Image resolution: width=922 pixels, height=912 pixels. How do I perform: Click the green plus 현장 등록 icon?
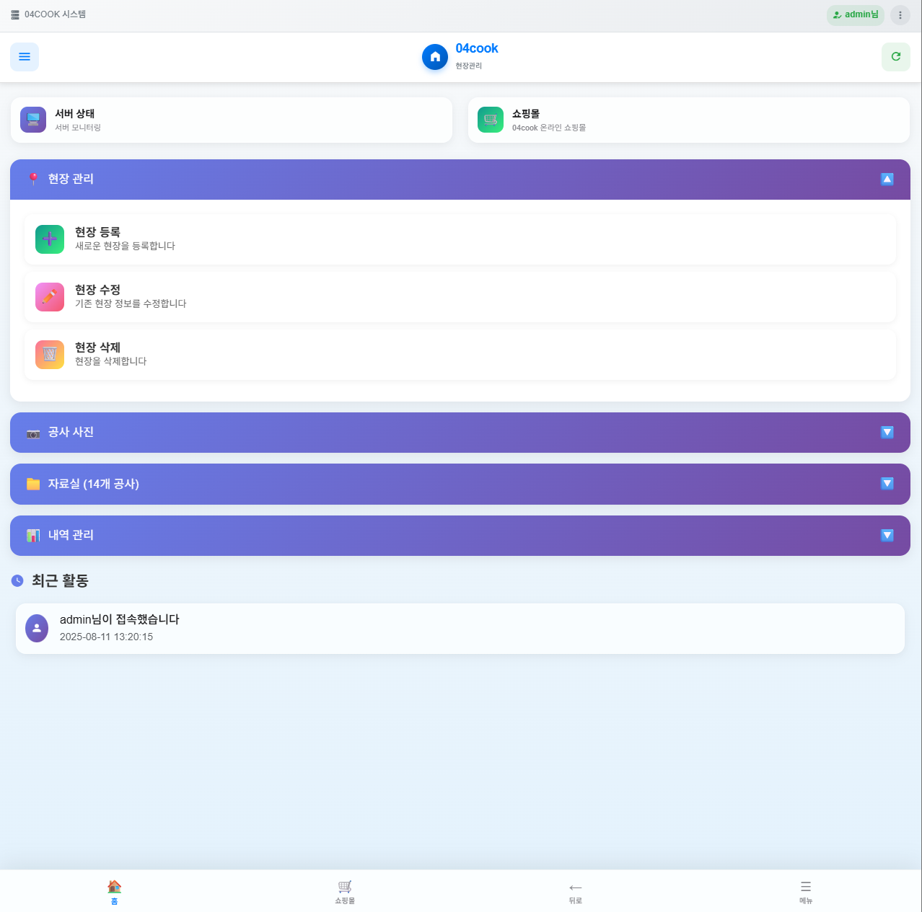coord(50,239)
